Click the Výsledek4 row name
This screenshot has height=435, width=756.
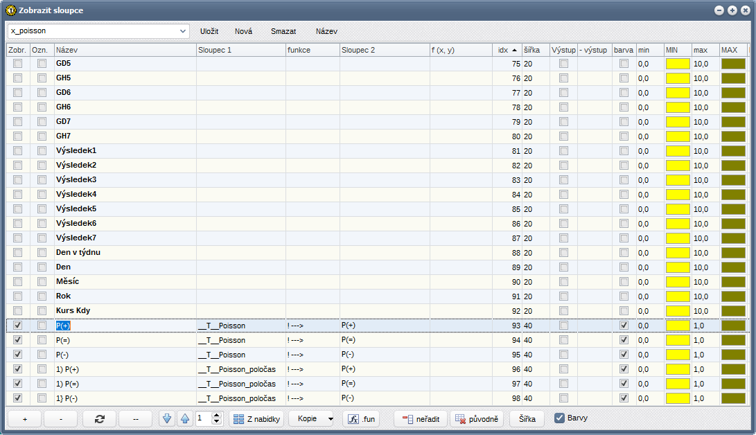click(76, 194)
